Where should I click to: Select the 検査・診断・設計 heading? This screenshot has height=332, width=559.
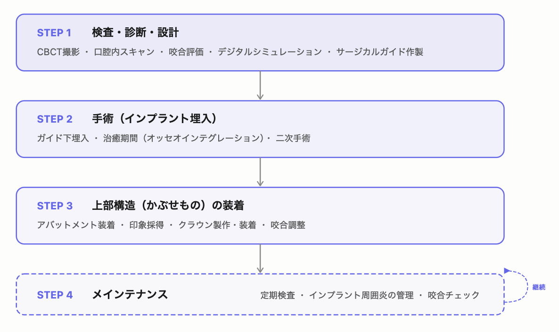click(x=135, y=33)
